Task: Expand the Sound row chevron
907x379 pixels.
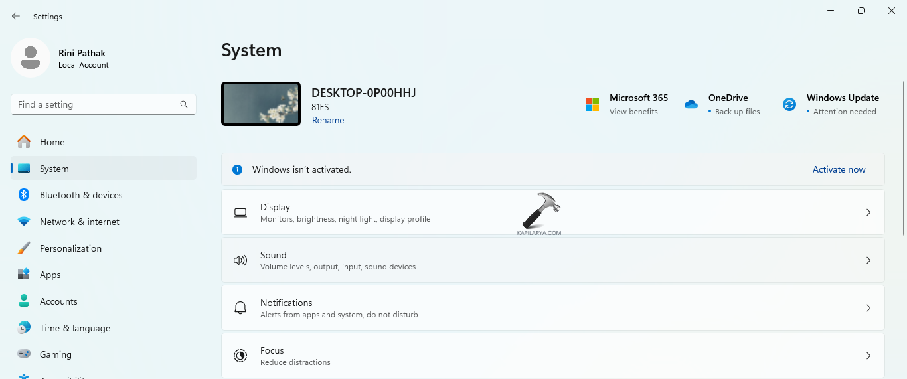Action: point(868,260)
